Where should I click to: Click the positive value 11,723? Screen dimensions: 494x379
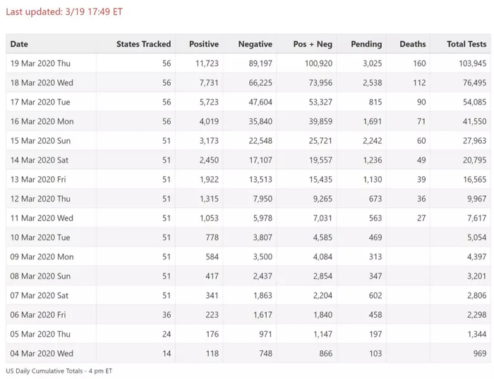click(x=207, y=63)
